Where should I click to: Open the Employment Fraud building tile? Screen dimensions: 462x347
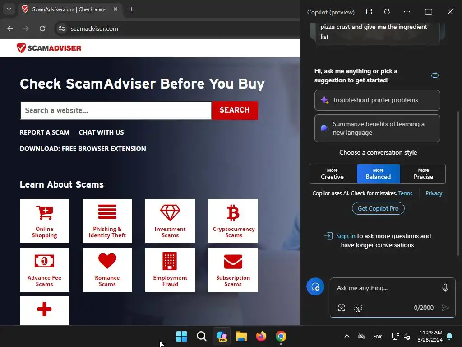tap(170, 270)
